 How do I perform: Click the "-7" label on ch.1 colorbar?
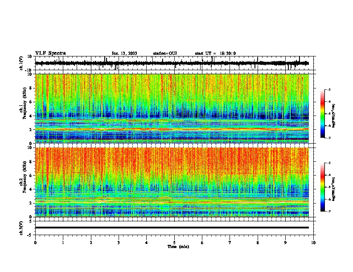tap(329, 138)
